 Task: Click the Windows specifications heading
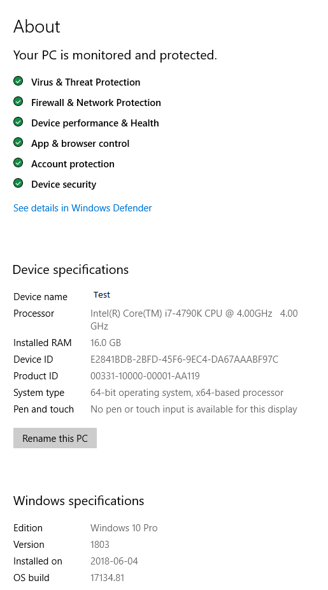79,501
